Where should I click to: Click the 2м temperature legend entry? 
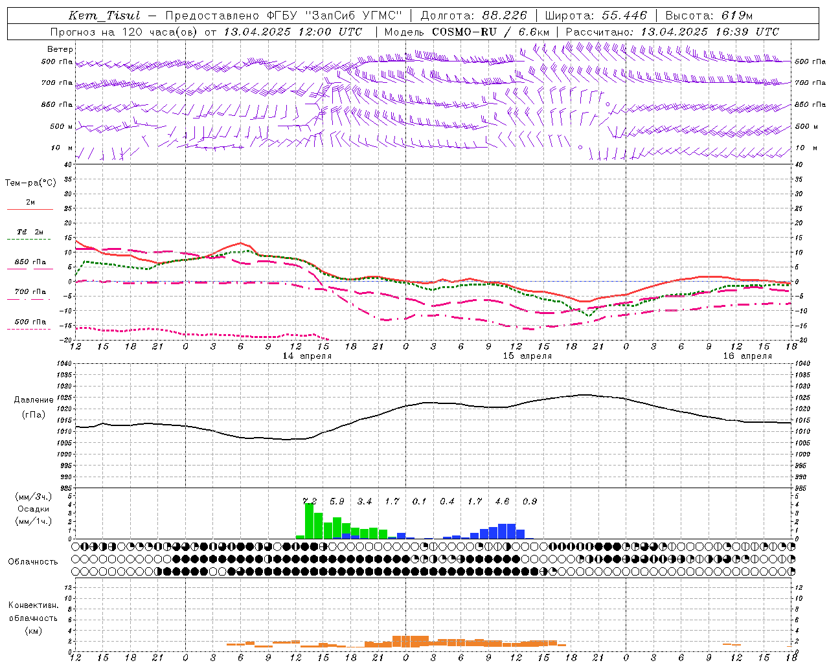tap(30, 203)
